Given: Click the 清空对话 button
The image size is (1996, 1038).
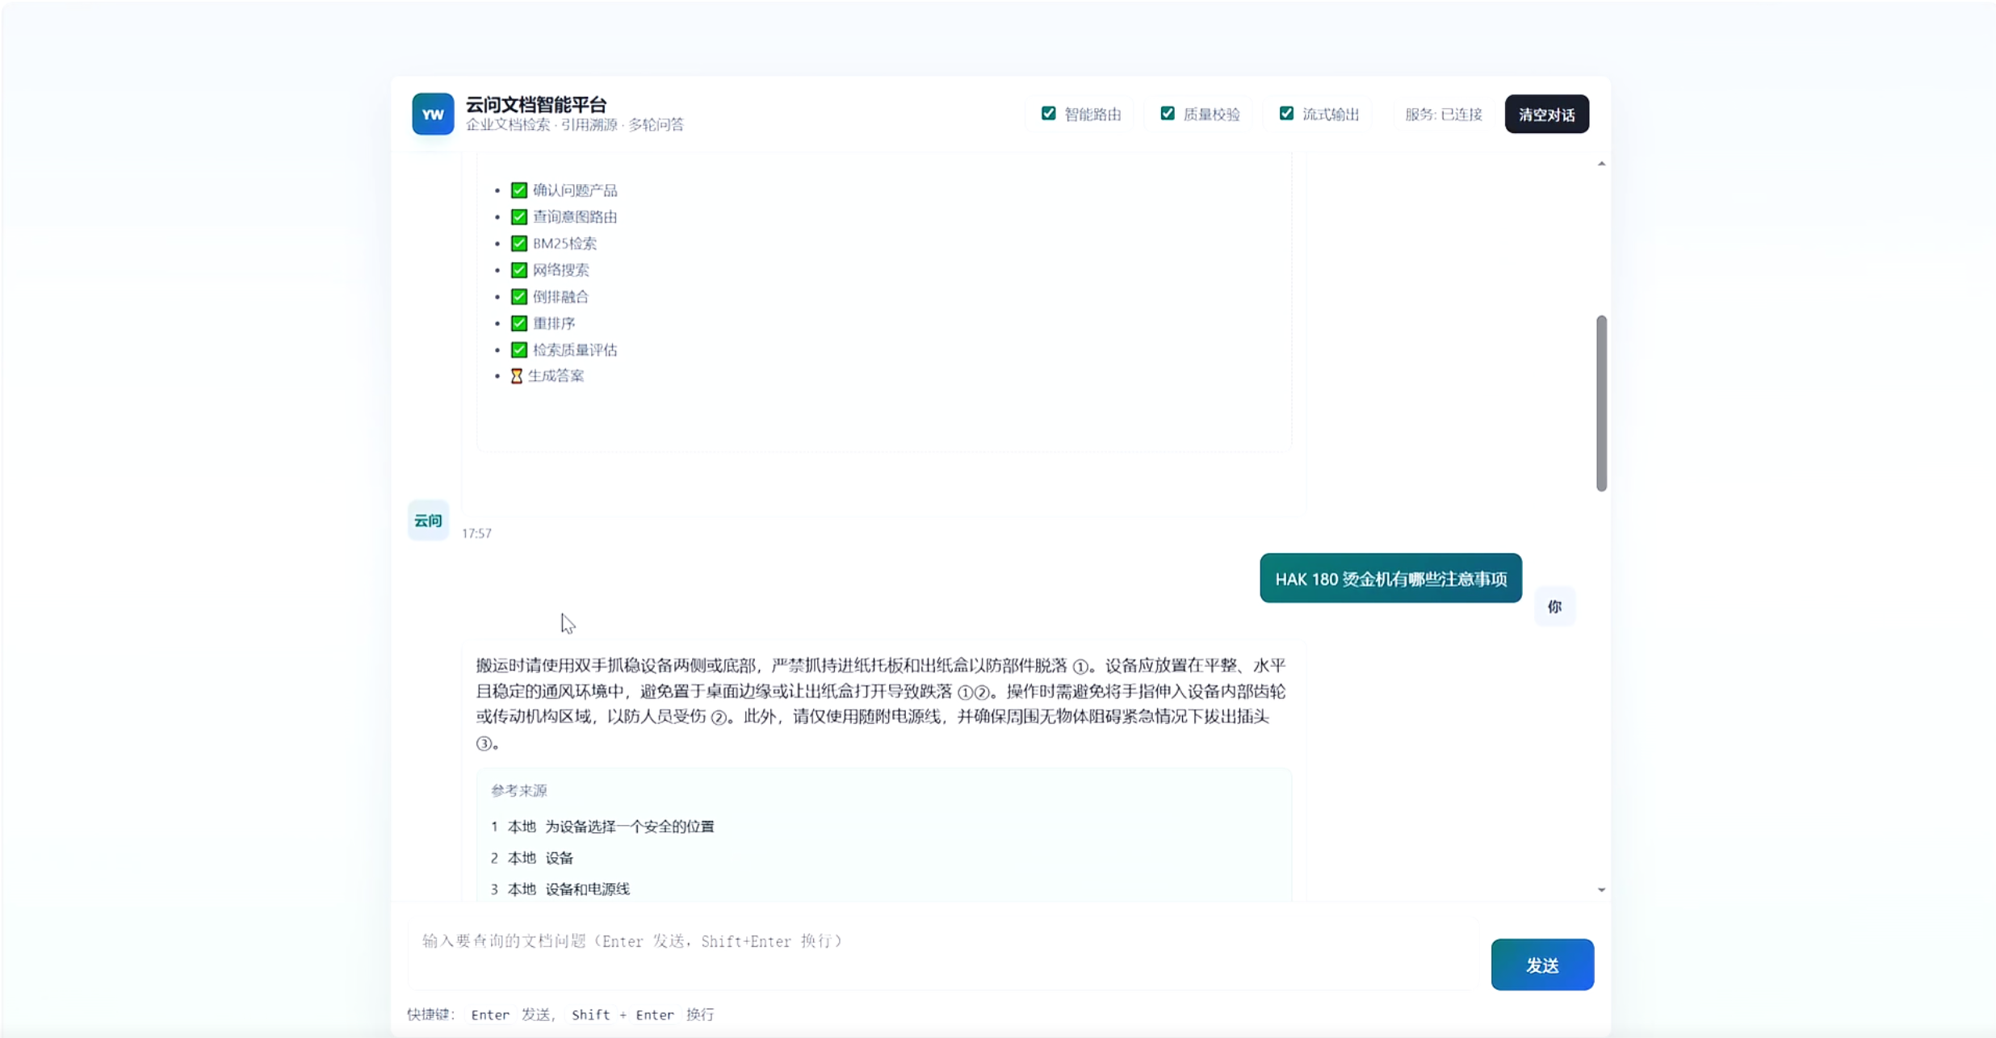Looking at the screenshot, I should click(x=1547, y=114).
